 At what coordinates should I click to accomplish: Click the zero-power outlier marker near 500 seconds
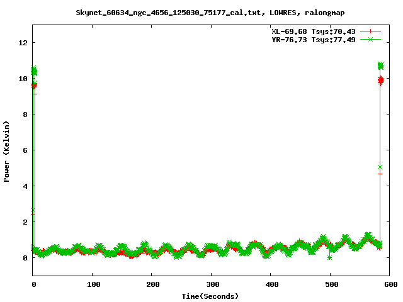pos(329,258)
